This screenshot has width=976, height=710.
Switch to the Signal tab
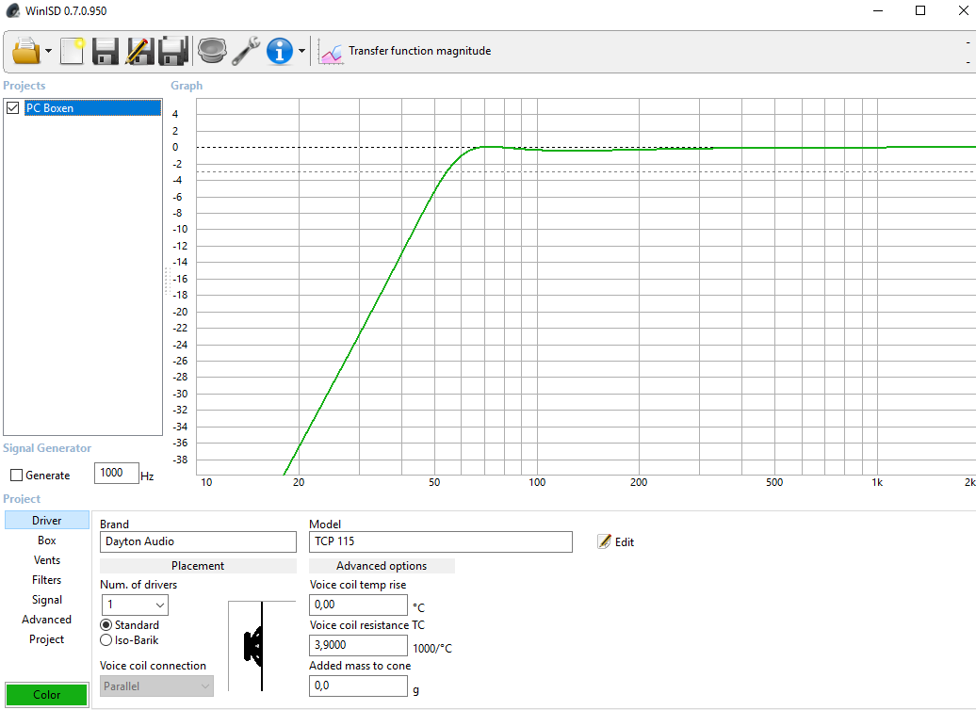point(47,600)
